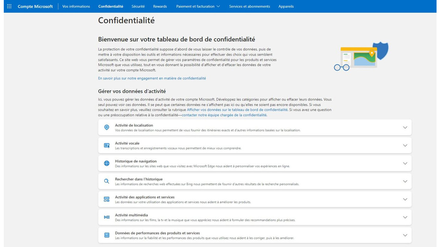Viewport: 440px width, 247px height.
Task: Open the Paiement et facturation dropdown
Action: click(x=198, y=6)
